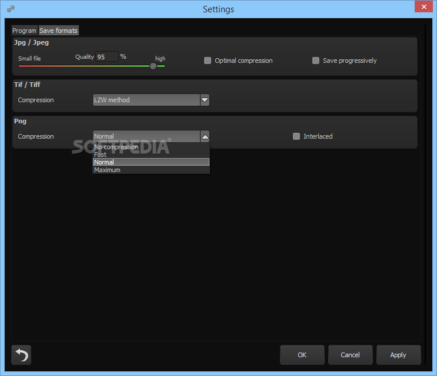Image resolution: width=437 pixels, height=376 pixels.
Task: Select No compression from the list
Action: (151, 147)
